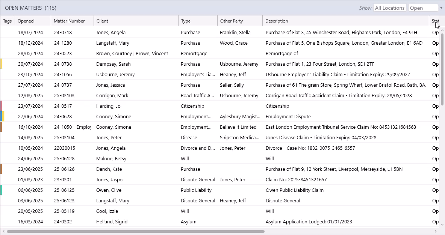
Task: Click the horizontal scrollbar right arrow
Action: point(436,231)
